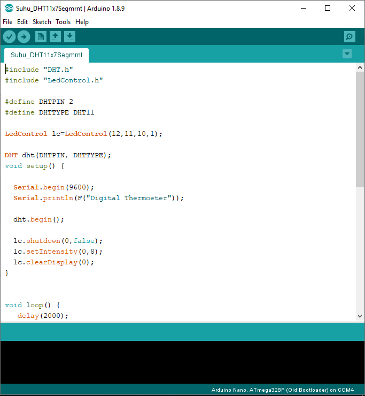Screen dimensions: 365x396
Task: Click the line #include "DHT.h"
Action: (39, 70)
